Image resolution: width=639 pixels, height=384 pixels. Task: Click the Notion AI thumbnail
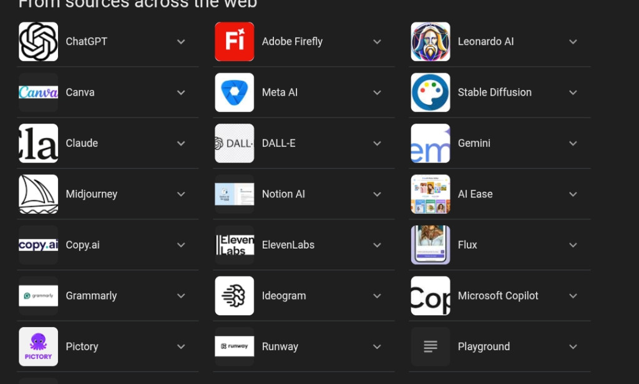[x=235, y=194]
